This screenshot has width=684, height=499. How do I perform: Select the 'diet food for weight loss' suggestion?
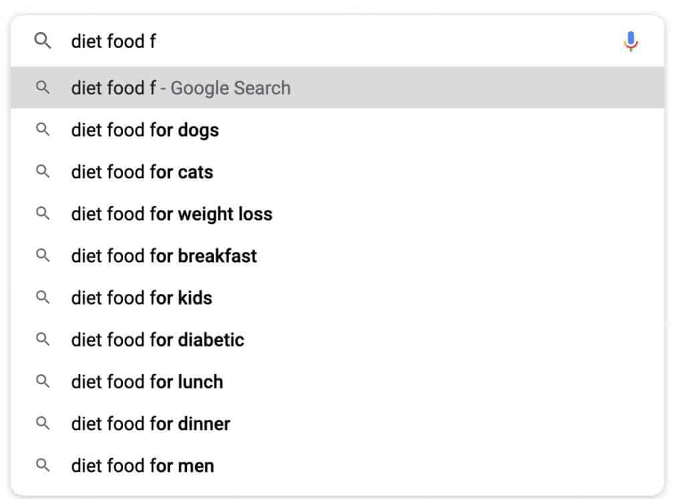(171, 214)
